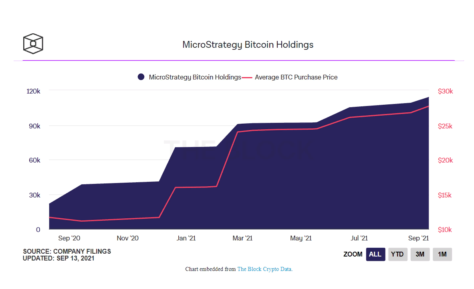Click the Sep '21 x-axis label
The width and height of the screenshot is (474, 289).
419,238
